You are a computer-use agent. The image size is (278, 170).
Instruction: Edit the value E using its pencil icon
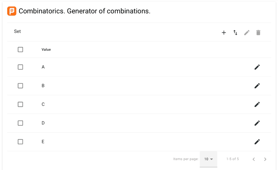(257, 141)
